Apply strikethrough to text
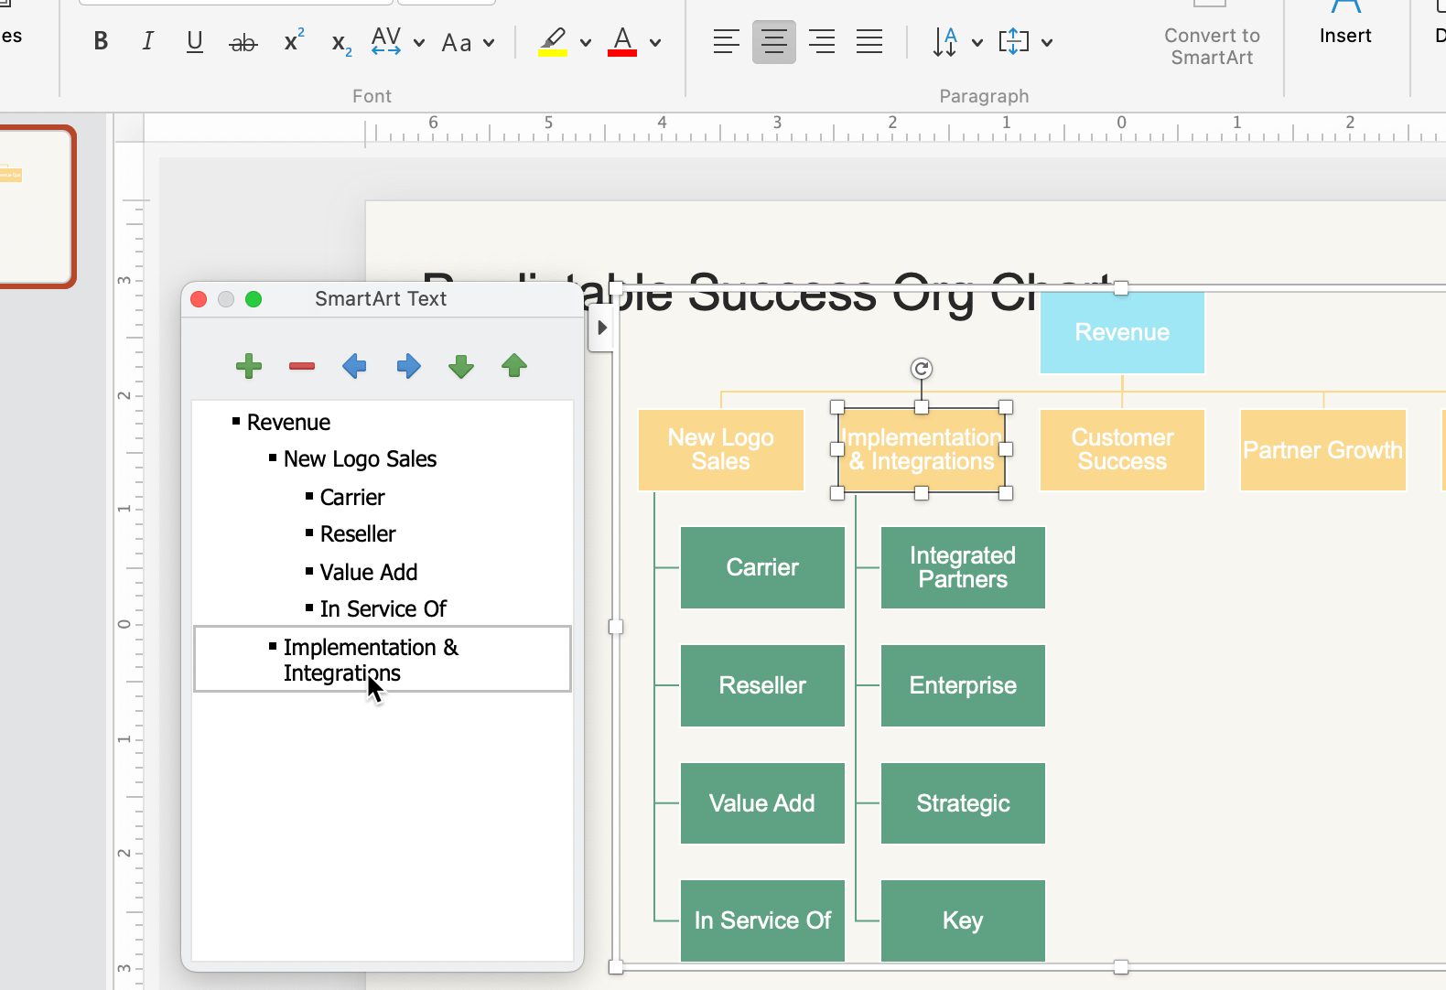1446x990 pixels. pyautogui.click(x=243, y=42)
